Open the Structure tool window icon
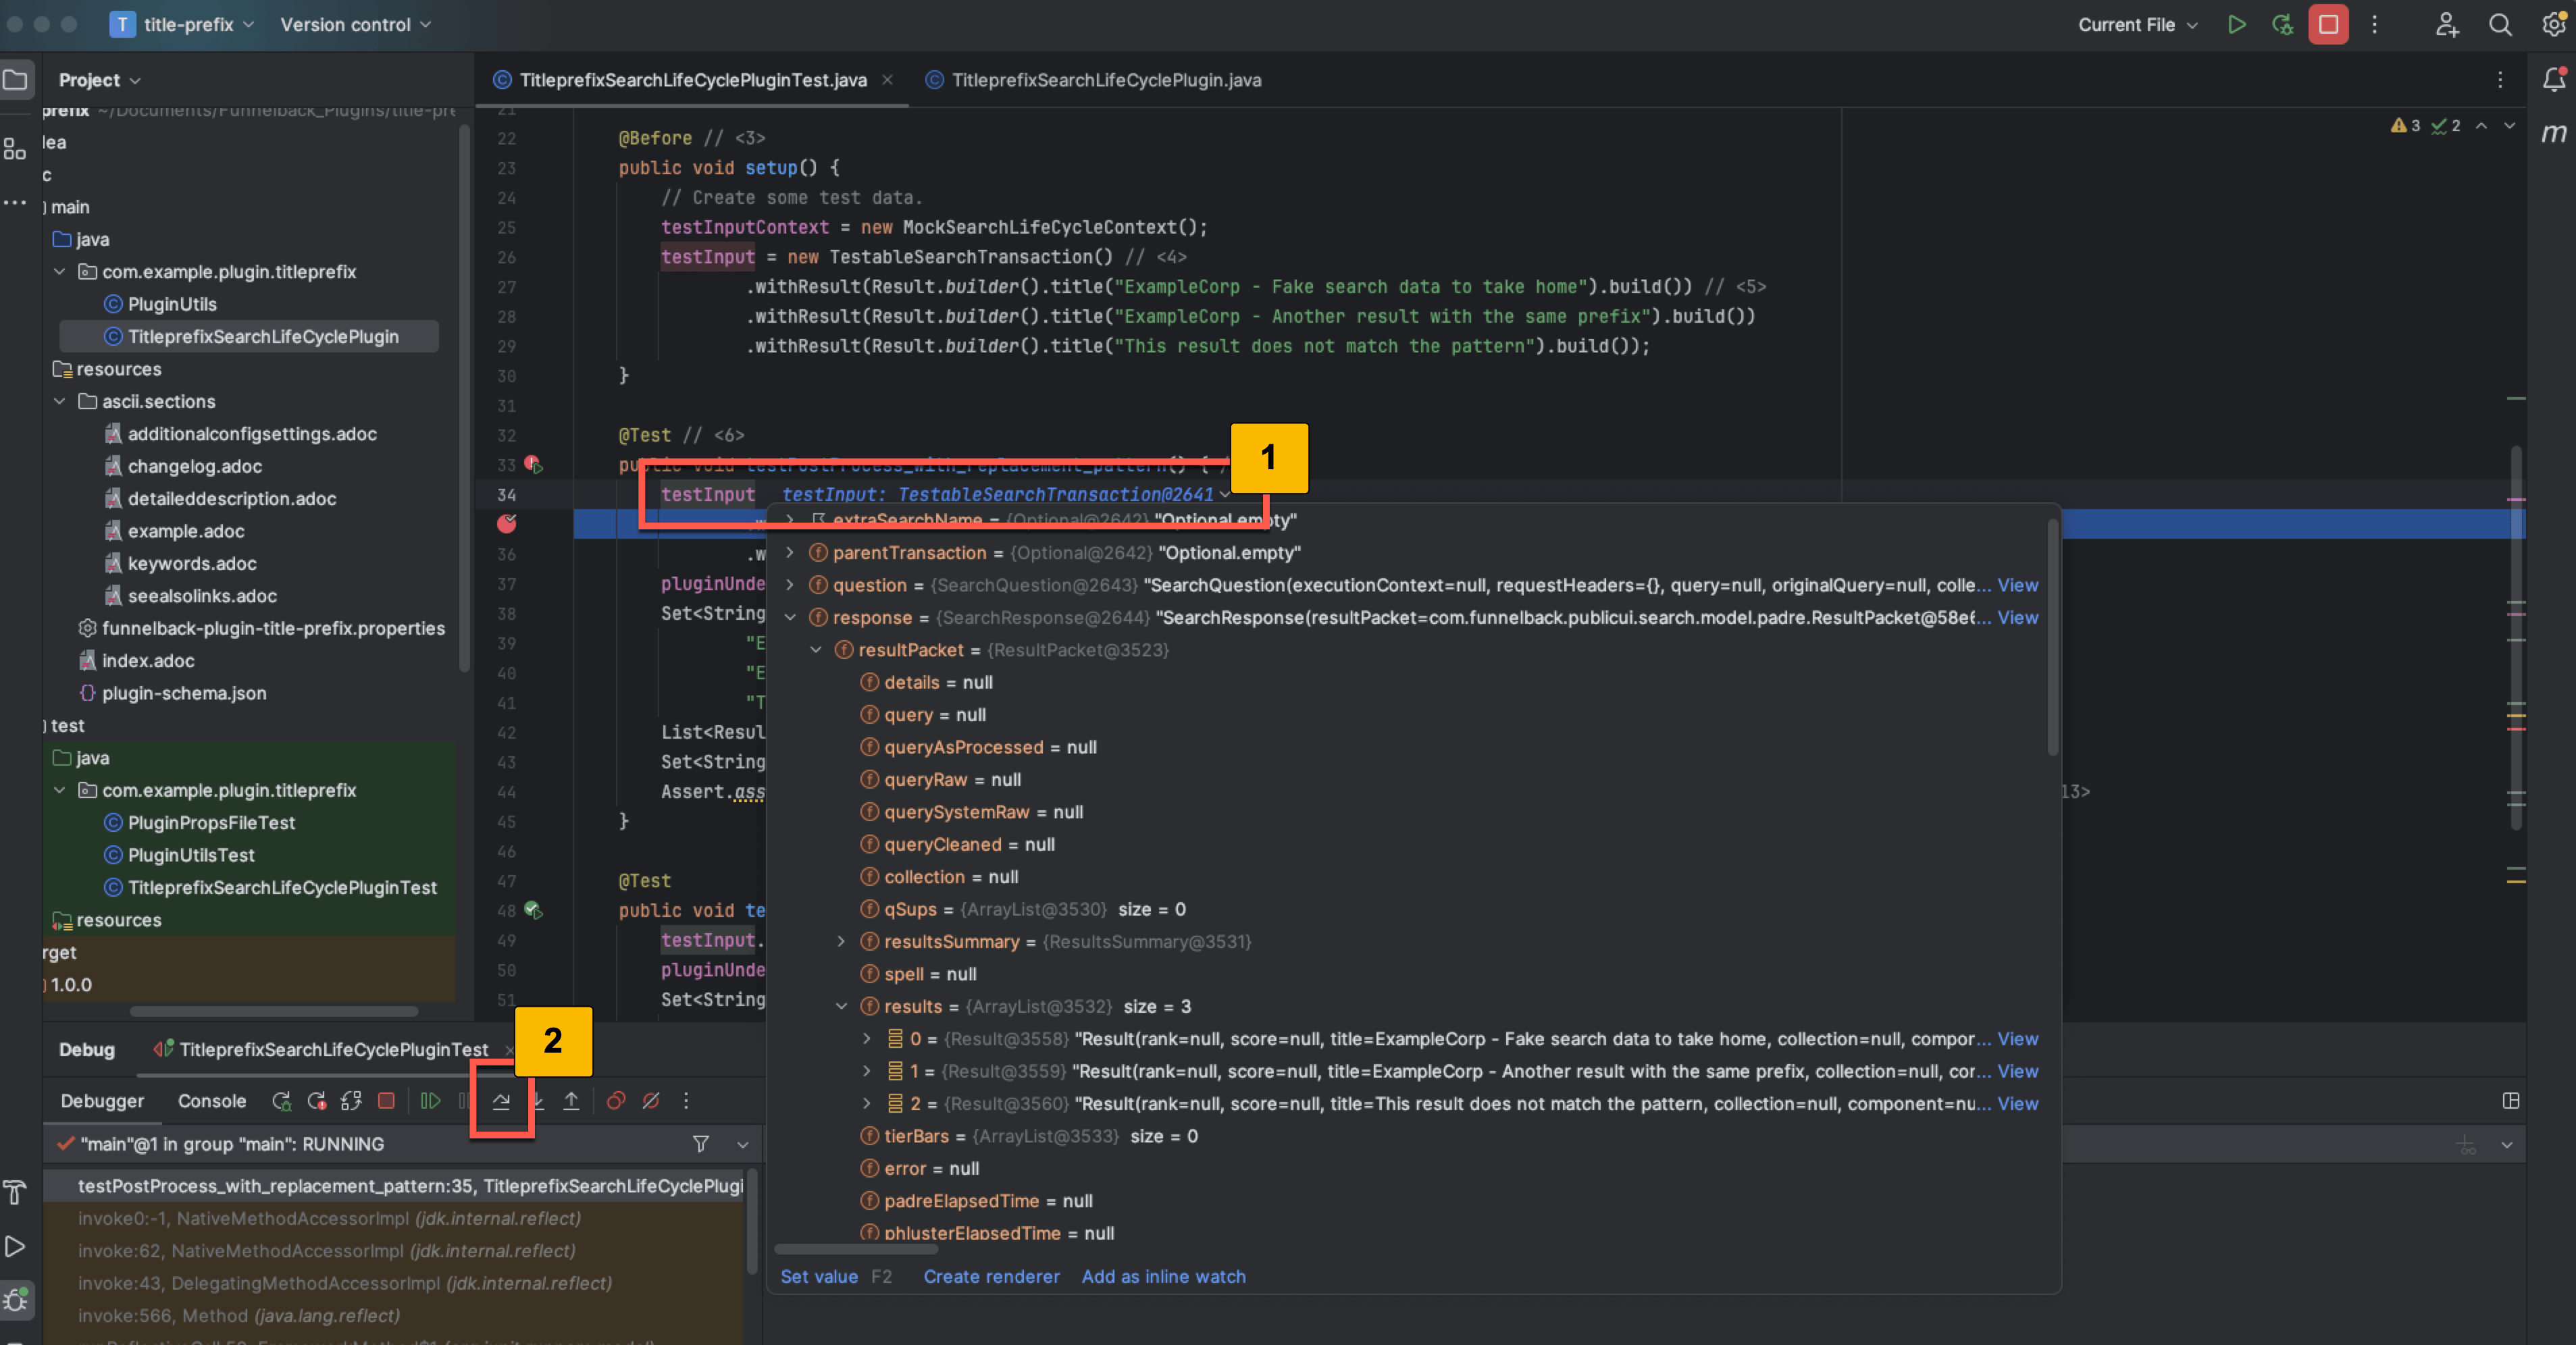2576x1345 pixels. click(x=14, y=148)
